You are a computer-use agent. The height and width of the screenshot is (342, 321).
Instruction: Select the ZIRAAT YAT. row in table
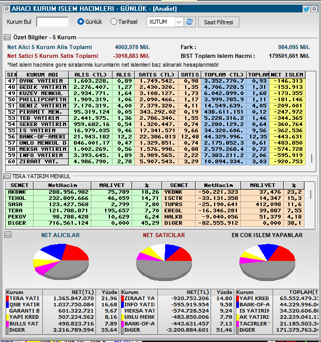(155, 162)
